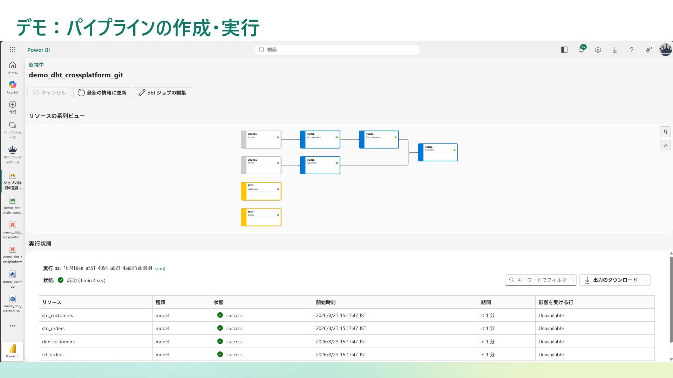
Task: Select the fct_orders MODEL node
Action: click(x=438, y=152)
